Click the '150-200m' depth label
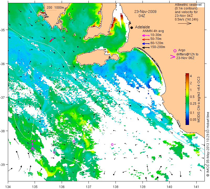Image resolution: width=210 pixels, height=189 pixels. (x=158, y=47)
